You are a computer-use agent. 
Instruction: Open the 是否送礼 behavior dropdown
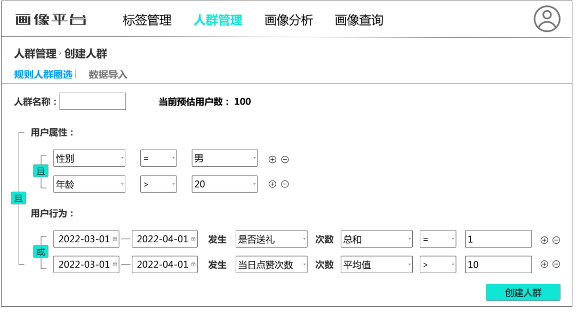(x=271, y=239)
